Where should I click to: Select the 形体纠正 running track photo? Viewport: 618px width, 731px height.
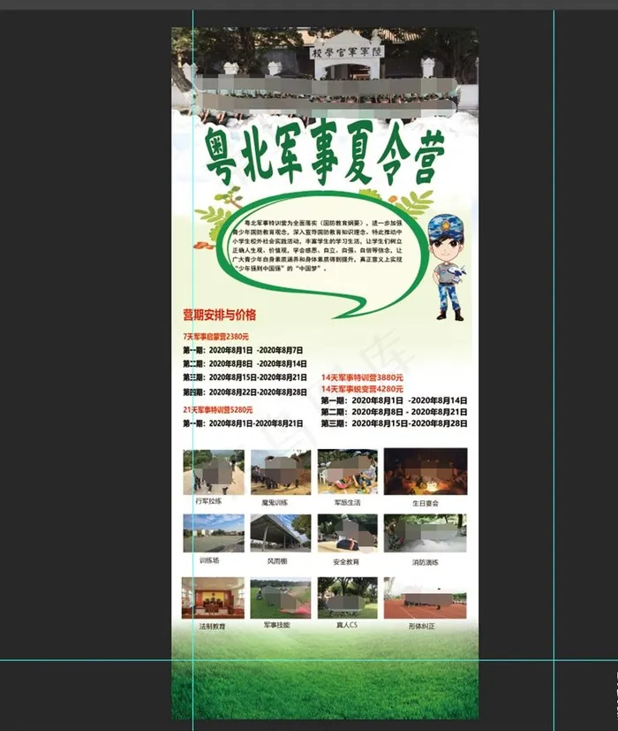(x=426, y=598)
